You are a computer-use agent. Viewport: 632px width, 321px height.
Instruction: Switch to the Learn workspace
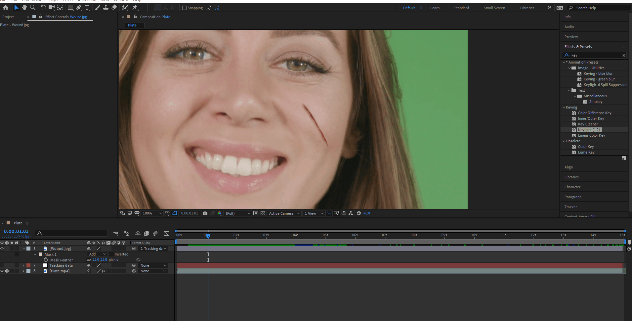[x=435, y=8]
